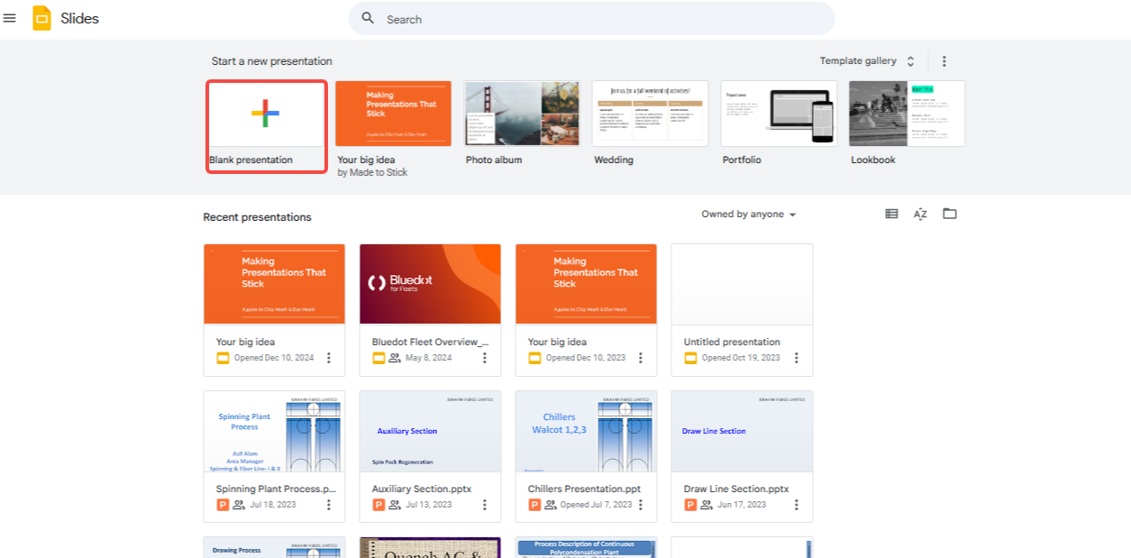Screen dimensions: 1131x558
Task: Click the Jun 17, 2023 date text
Action: tap(742, 505)
